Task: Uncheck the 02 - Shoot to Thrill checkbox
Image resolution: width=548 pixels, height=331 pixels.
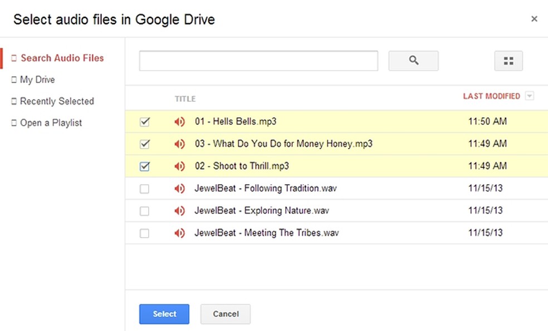Action: [145, 166]
